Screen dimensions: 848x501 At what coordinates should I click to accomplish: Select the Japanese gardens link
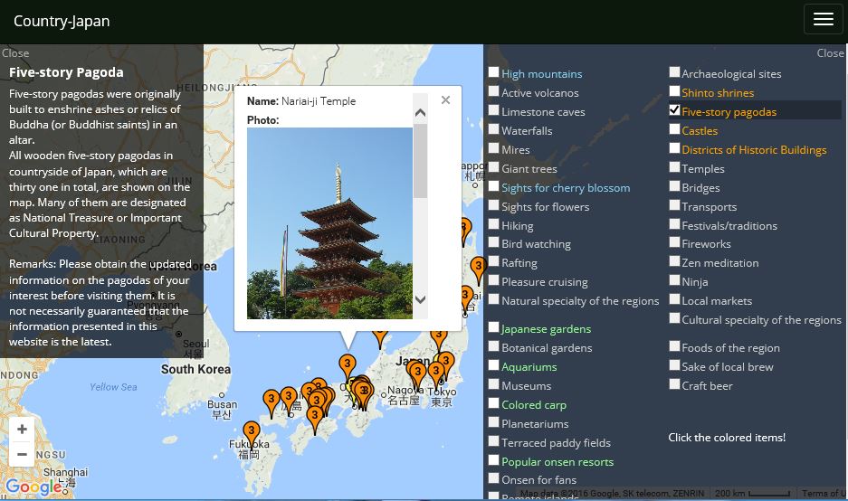tap(546, 329)
